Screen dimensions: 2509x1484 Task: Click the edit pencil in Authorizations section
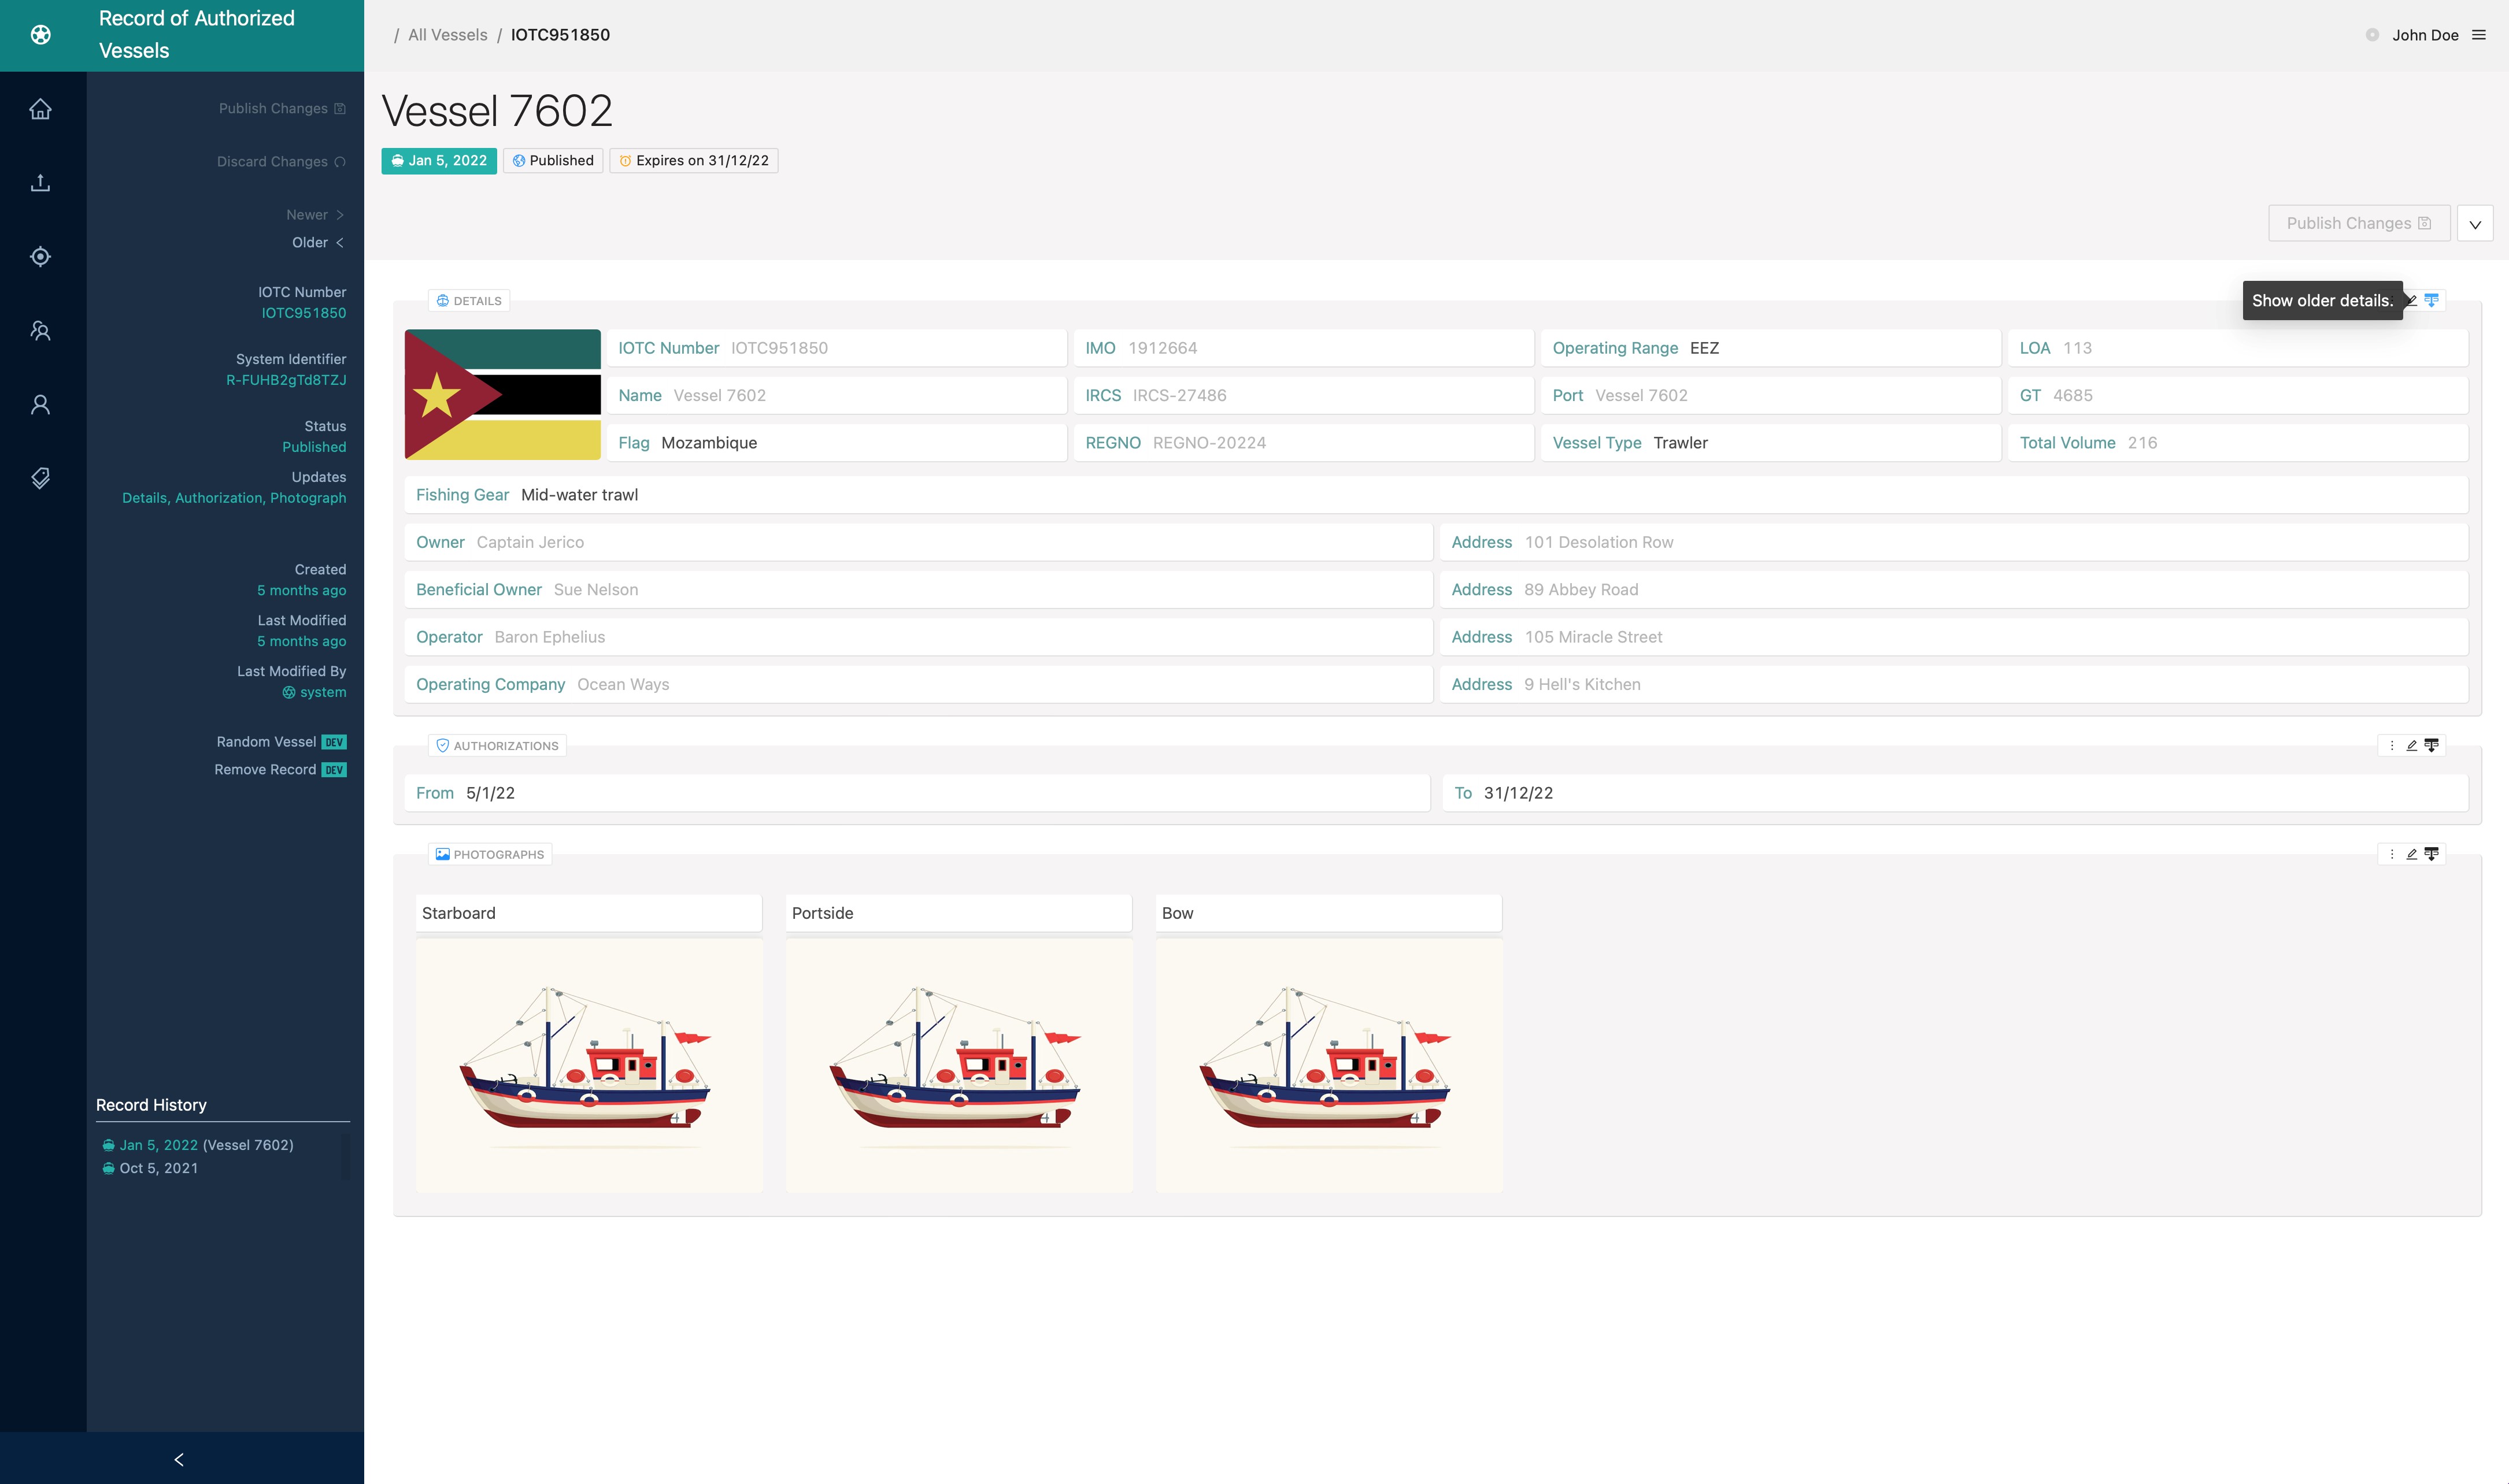point(2411,746)
